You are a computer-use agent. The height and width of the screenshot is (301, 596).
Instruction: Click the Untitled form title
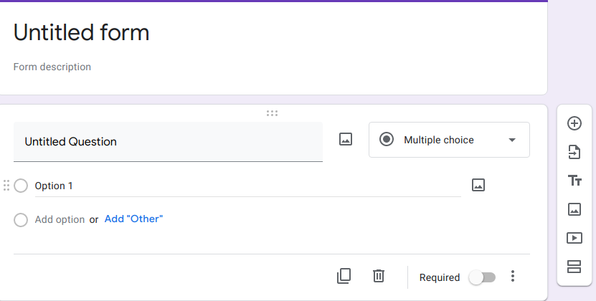pyautogui.click(x=82, y=32)
